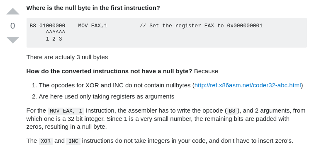The image size is (314, 149).
Task: Click the MOV EAX,1 mnemonic in the code block
Action: click(x=93, y=26)
